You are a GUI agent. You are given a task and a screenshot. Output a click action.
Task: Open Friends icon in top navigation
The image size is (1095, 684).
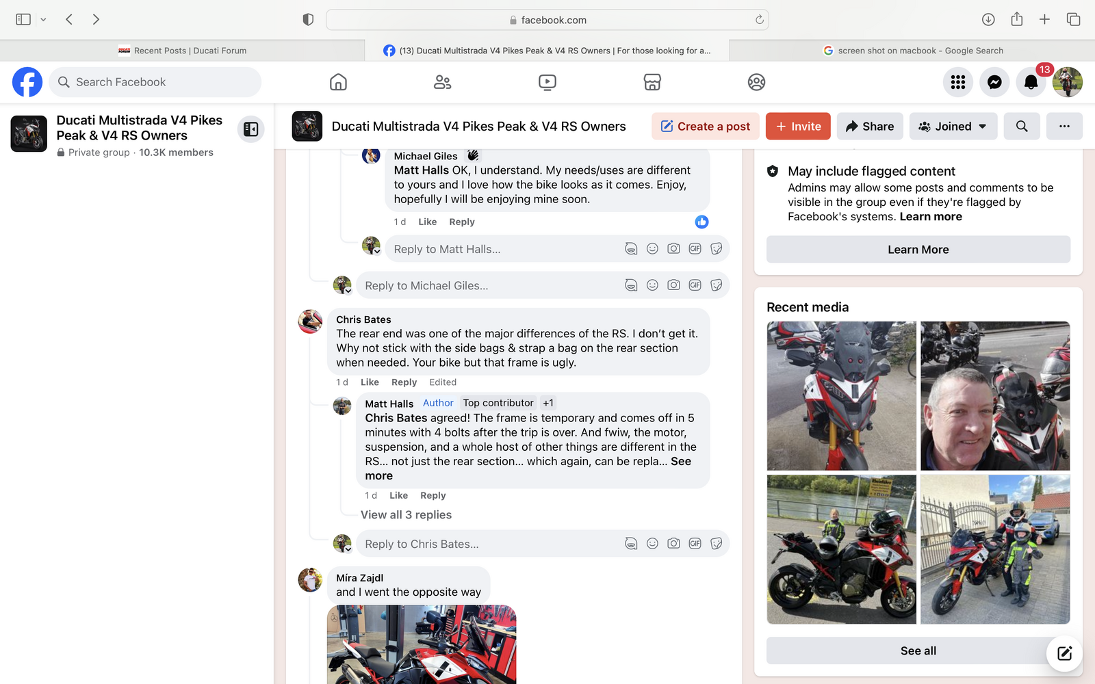coord(443,82)
